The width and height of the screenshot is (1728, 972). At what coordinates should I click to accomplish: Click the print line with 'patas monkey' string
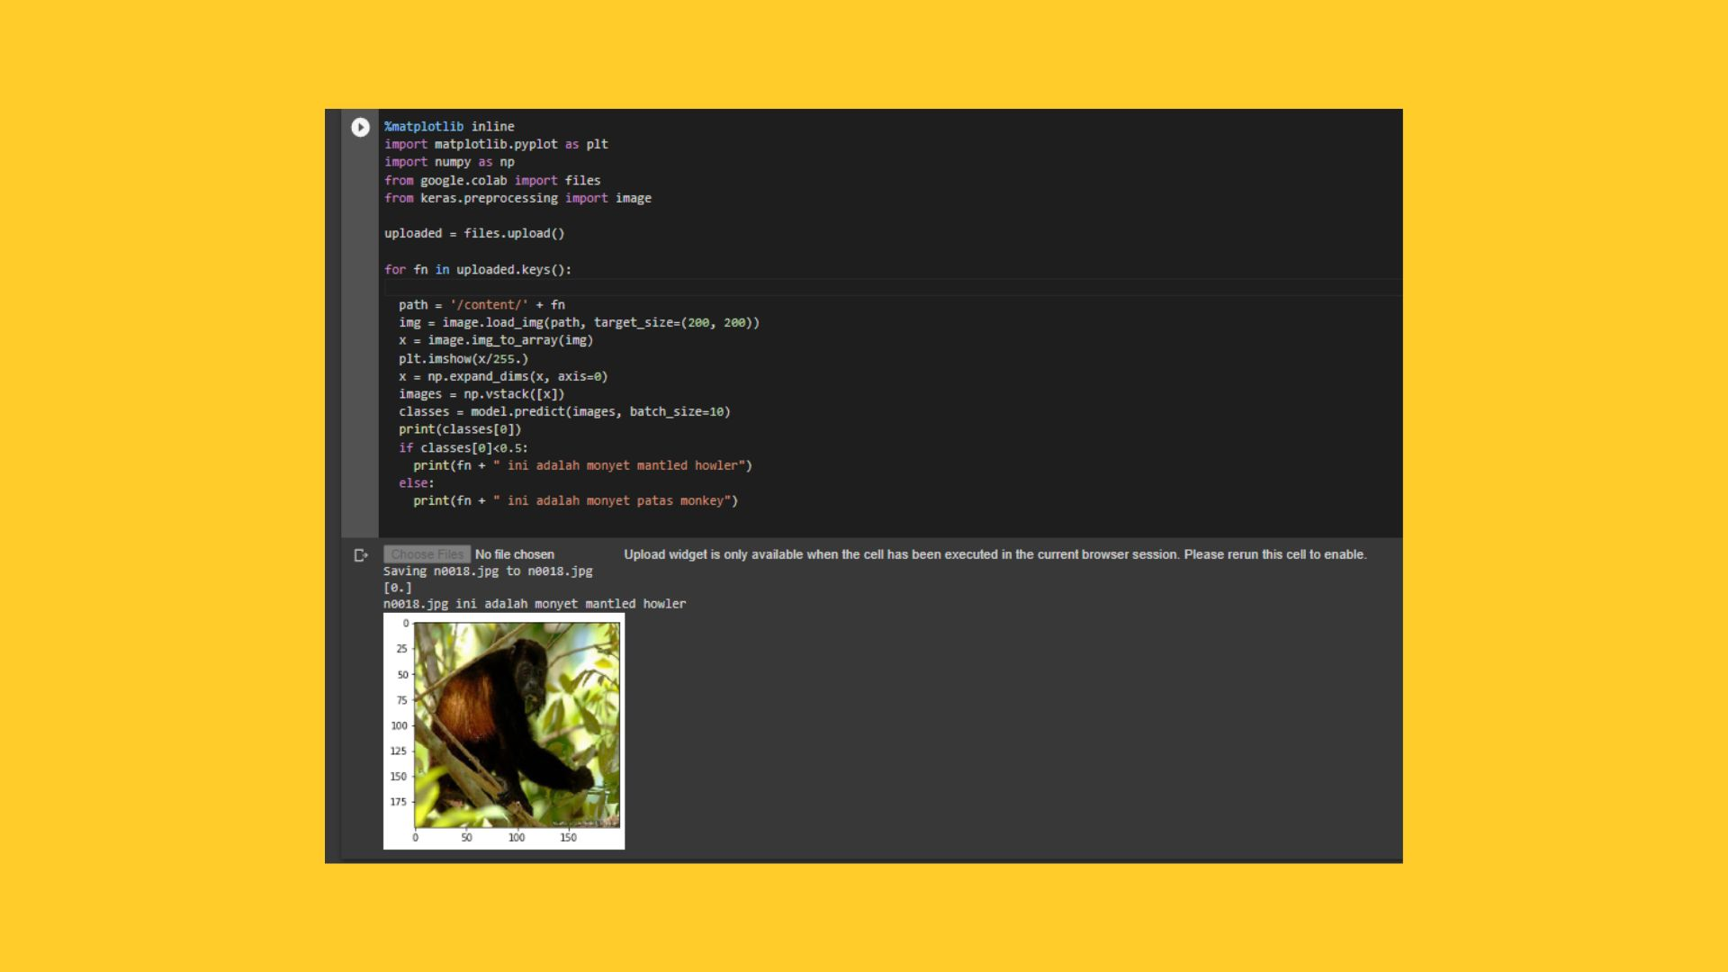coord(575,500)
